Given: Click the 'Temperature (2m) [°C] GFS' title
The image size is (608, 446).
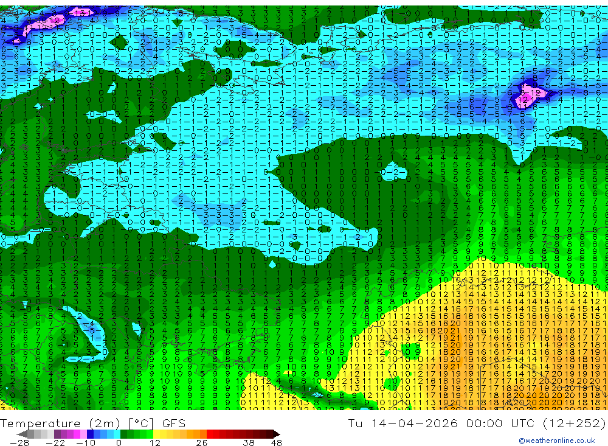Looking at the screenshot, I should tap(92, 423).
